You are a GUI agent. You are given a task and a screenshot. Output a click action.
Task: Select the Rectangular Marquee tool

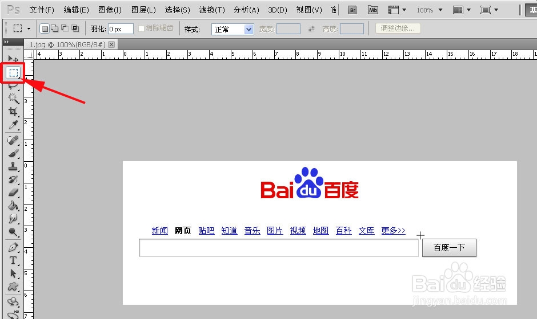click(13, 72)
